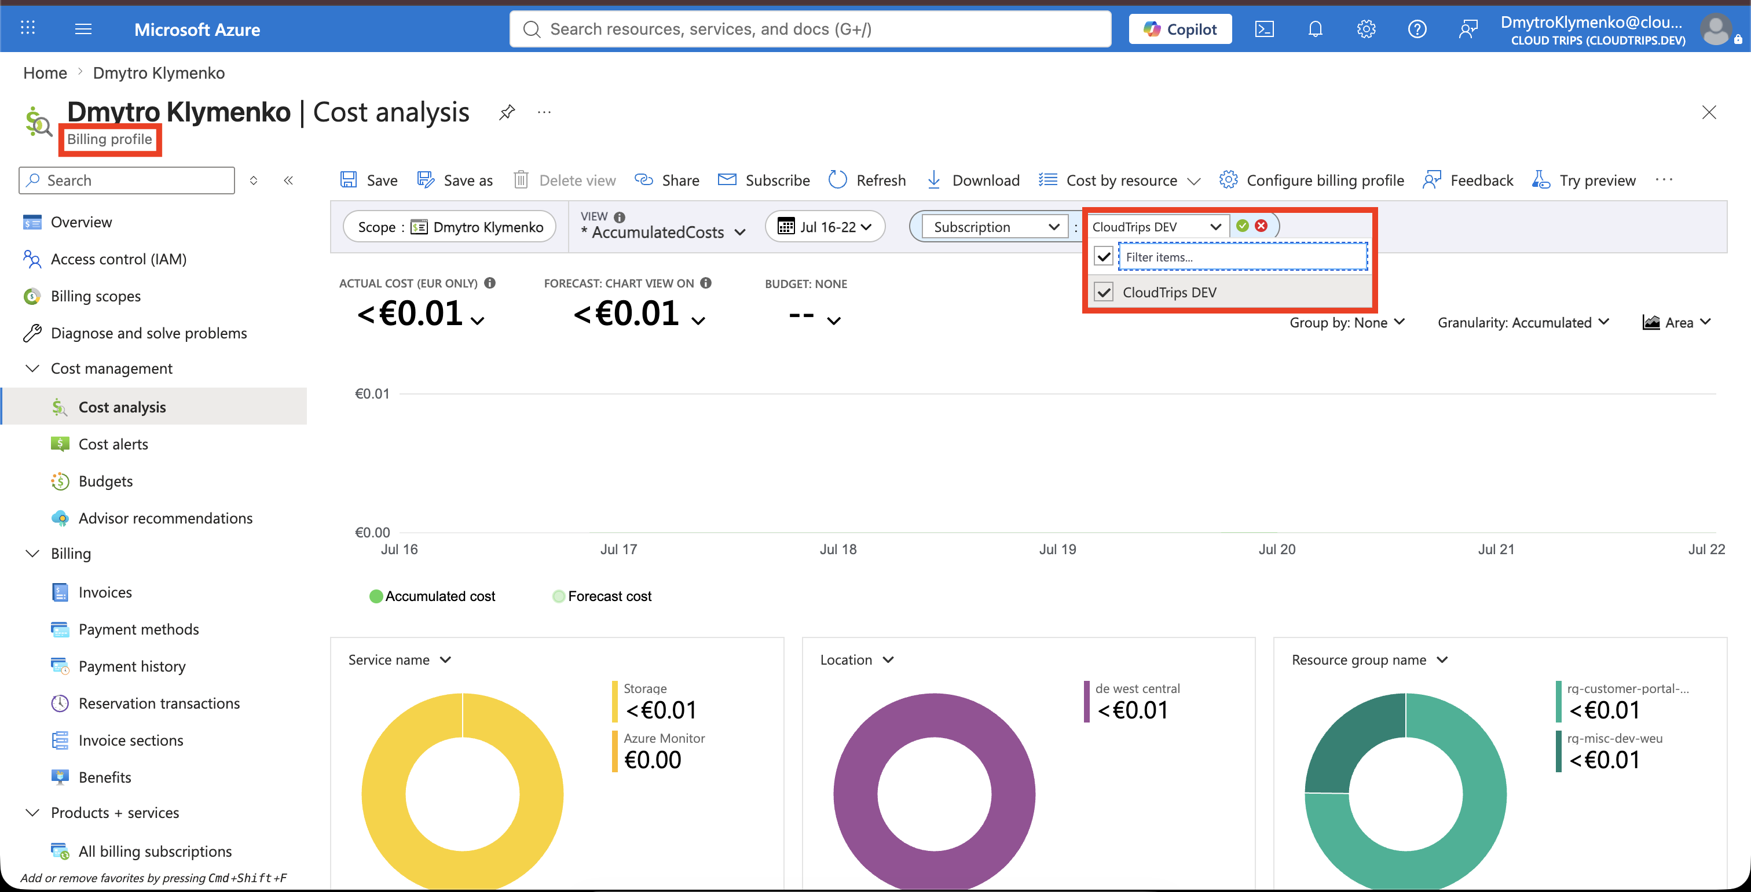Click Delete view in the toolbar
1751x892 pixels.
565,180
